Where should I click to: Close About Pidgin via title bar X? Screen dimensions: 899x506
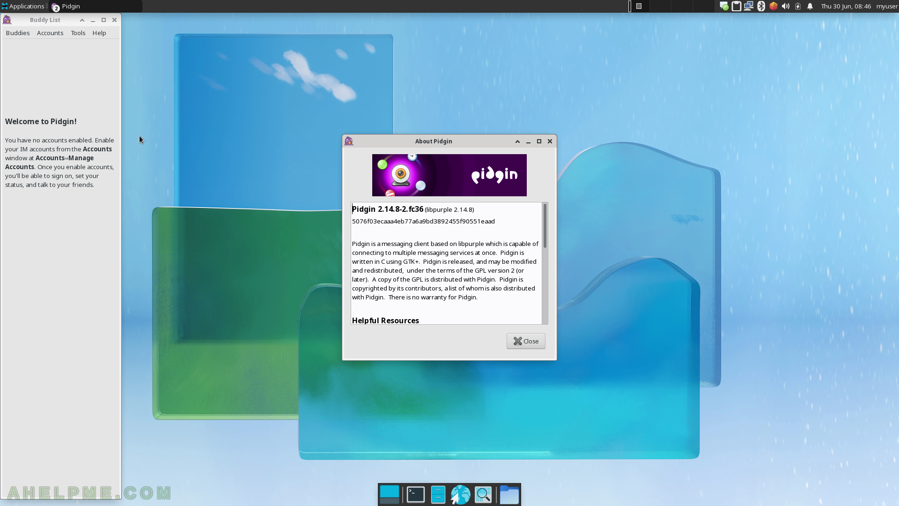click(x=550, y=141)
